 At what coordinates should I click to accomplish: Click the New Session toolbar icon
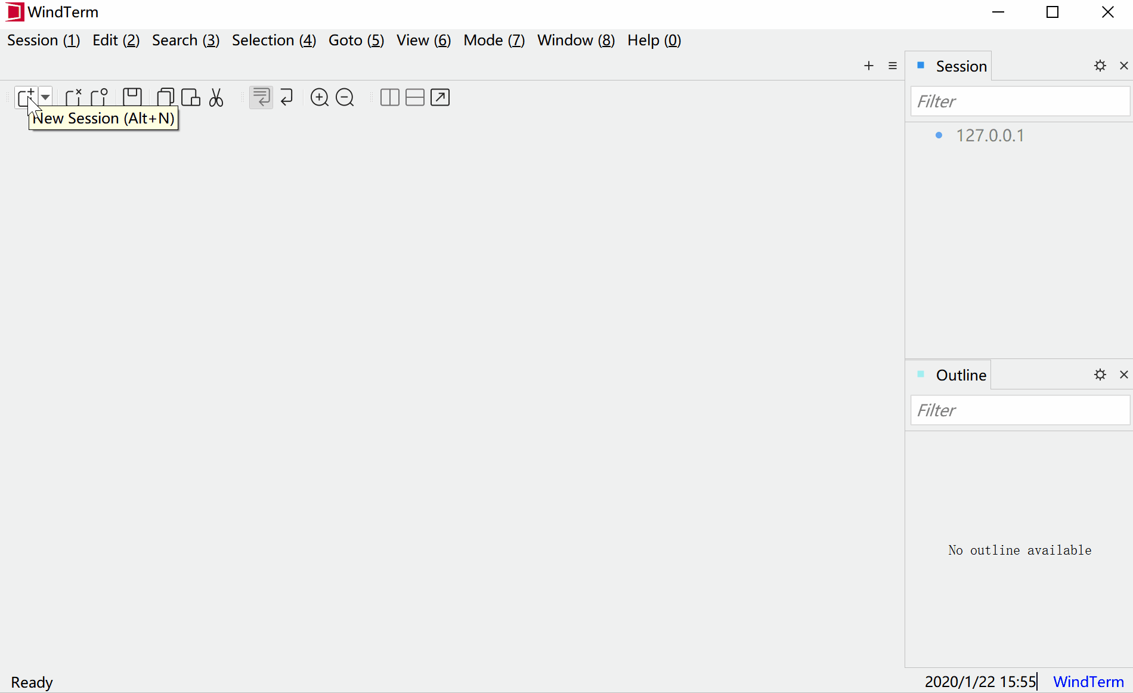[x=26, y=97]
